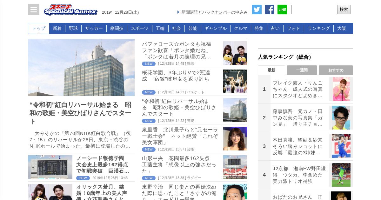Open 泉里香 北川景子らと元セーラー戦士会 article
Viewport: 381px width, 200px height.
click(180, 136)
